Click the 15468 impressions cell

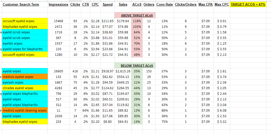click(58, 21)
